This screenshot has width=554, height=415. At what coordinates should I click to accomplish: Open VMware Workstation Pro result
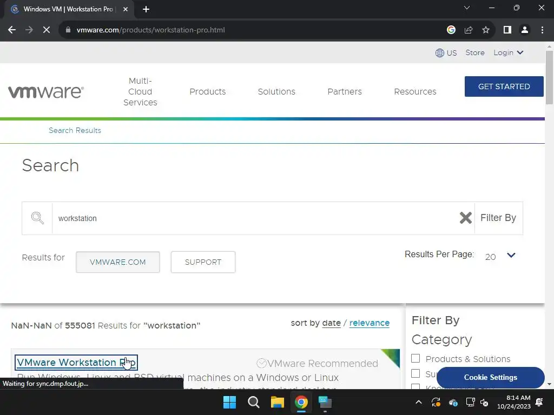pos(76,363)
